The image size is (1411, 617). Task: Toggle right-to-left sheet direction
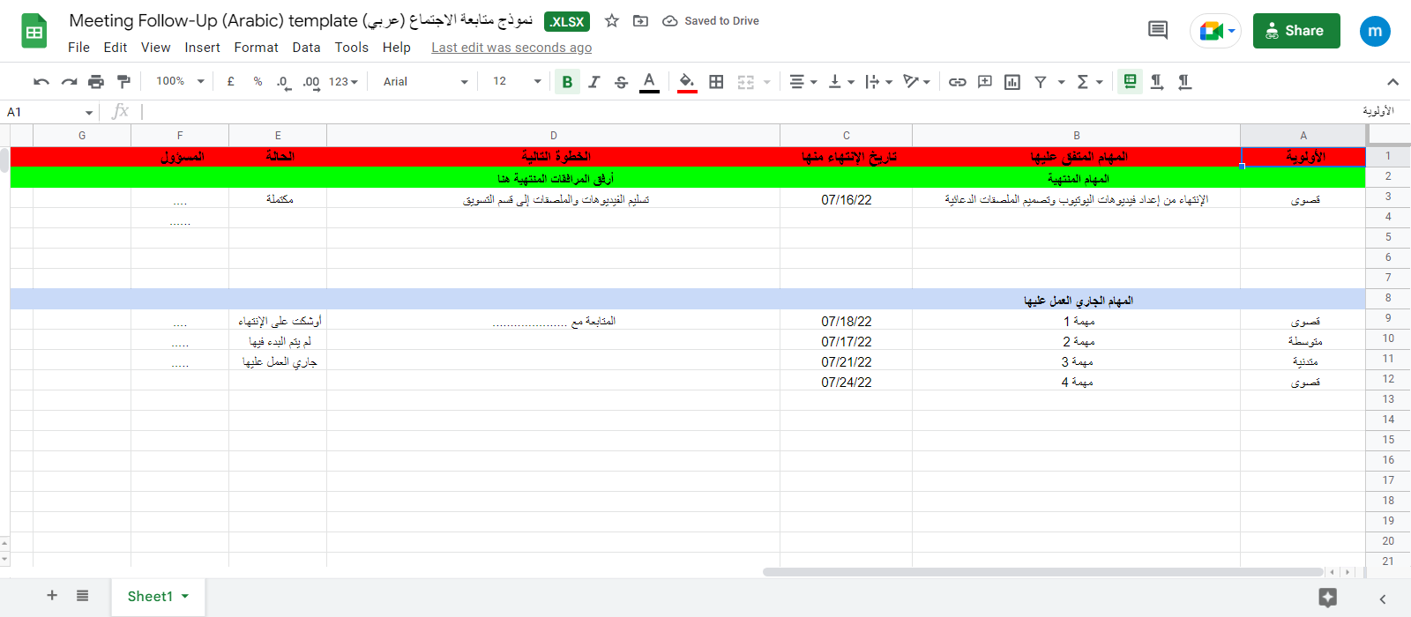pos(1130,82)
